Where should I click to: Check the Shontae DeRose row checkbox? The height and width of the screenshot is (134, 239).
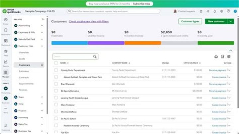point(56,112)
